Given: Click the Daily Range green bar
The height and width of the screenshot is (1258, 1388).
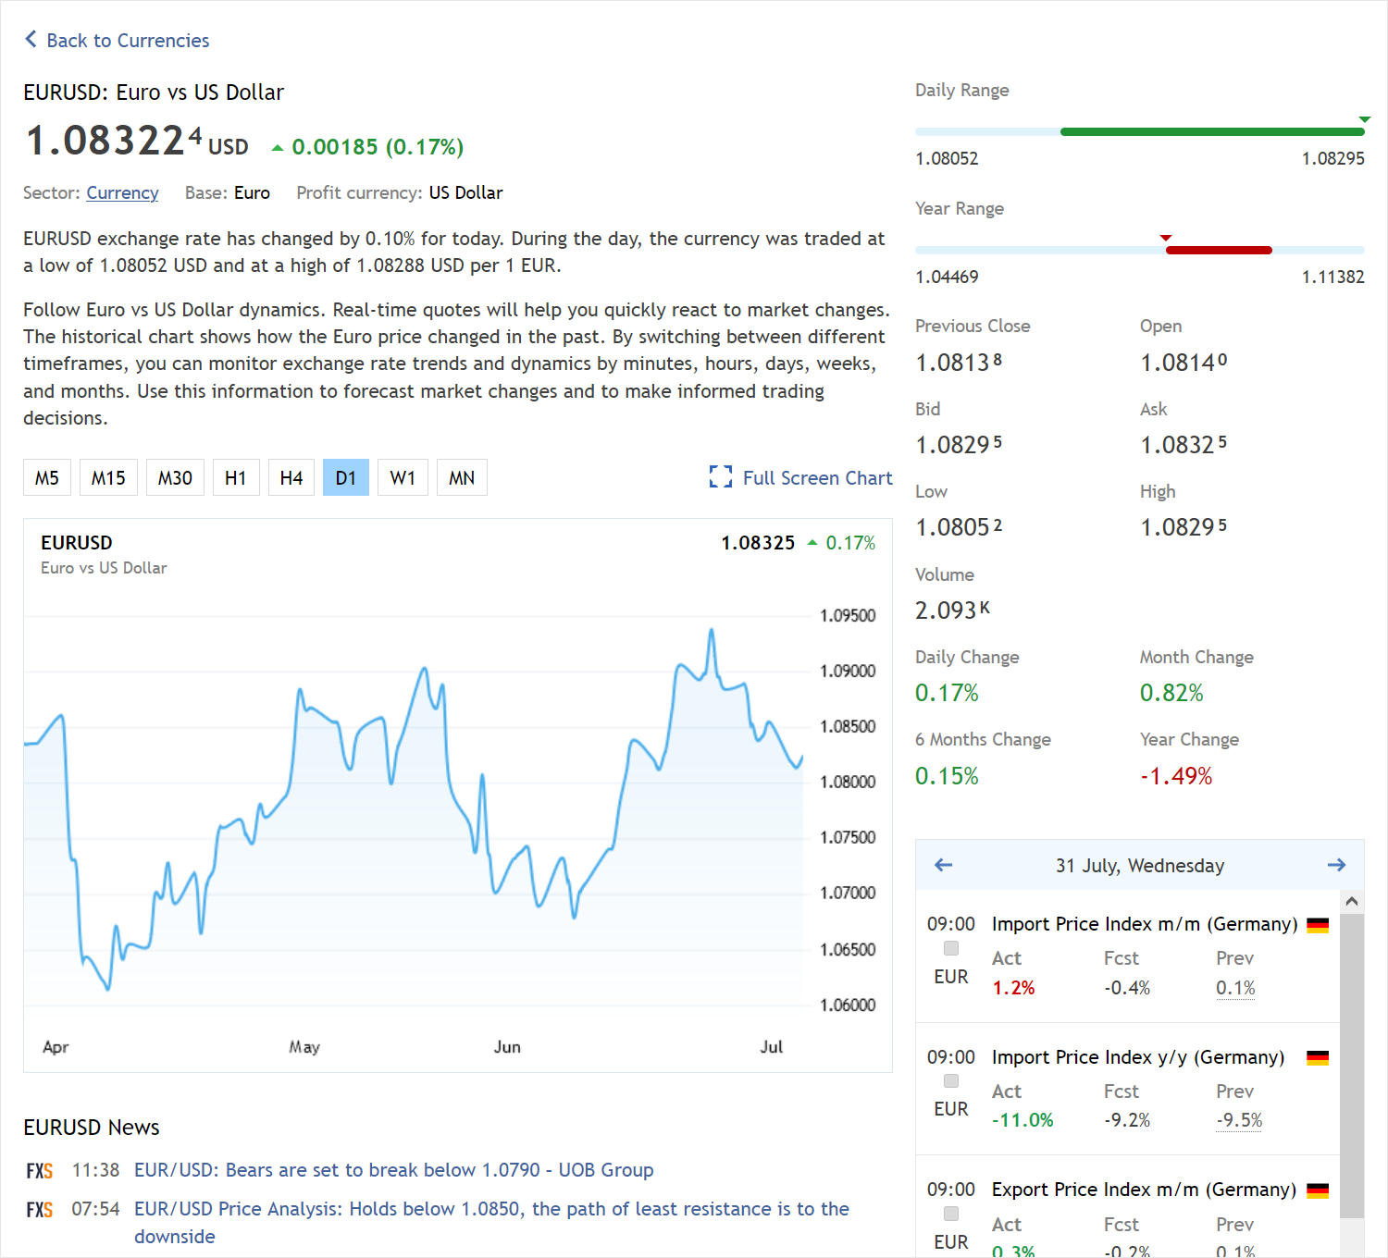Looking at the screenshot, I should point(1211,131).
